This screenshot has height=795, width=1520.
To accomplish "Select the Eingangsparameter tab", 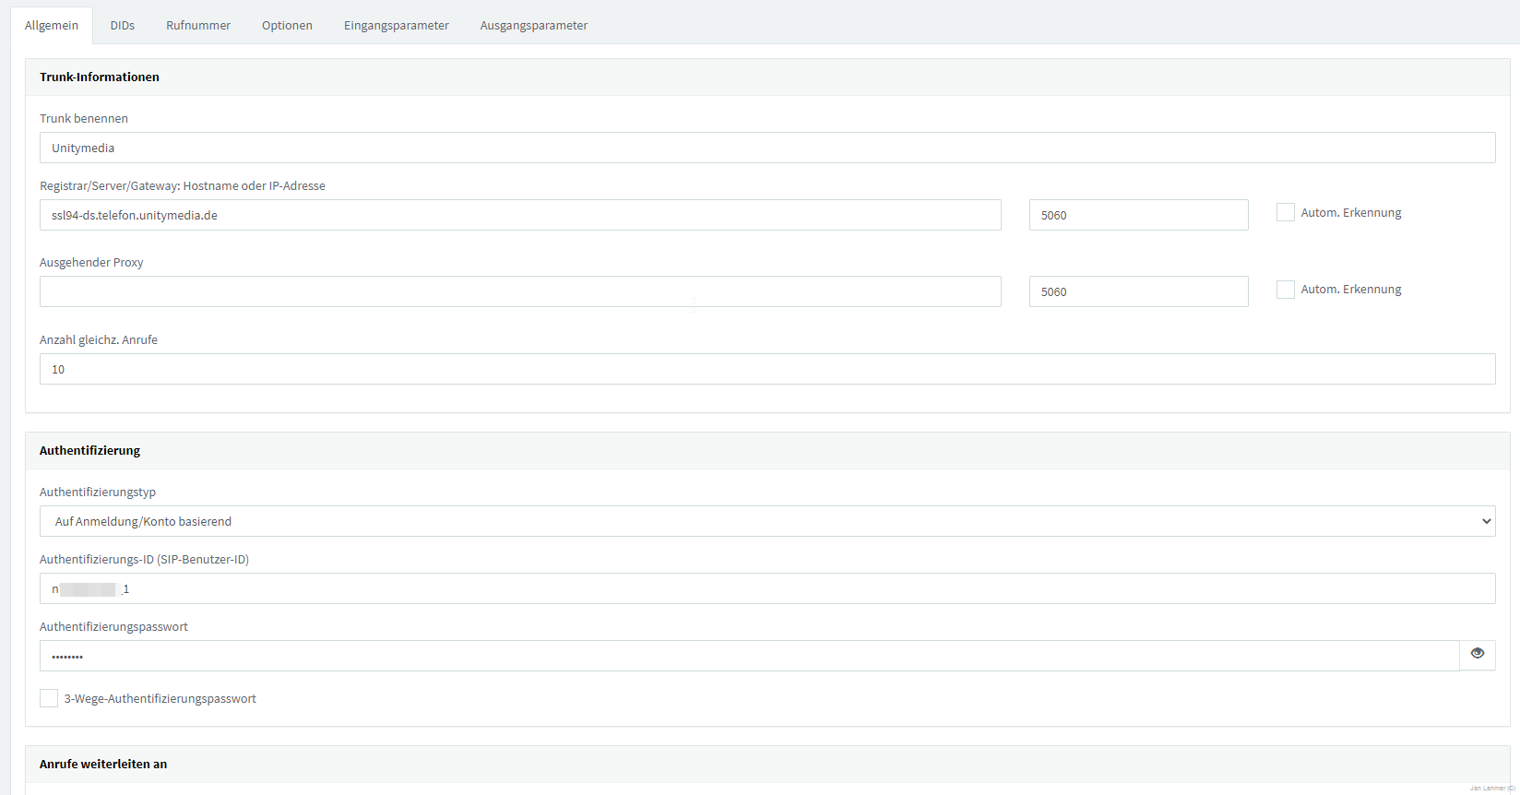I will [x=396, y=26].
